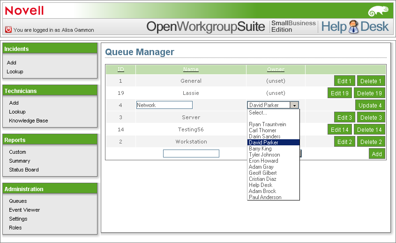396x243 pixels.
Task: Sort the table by Name column header
Action: 191,70
